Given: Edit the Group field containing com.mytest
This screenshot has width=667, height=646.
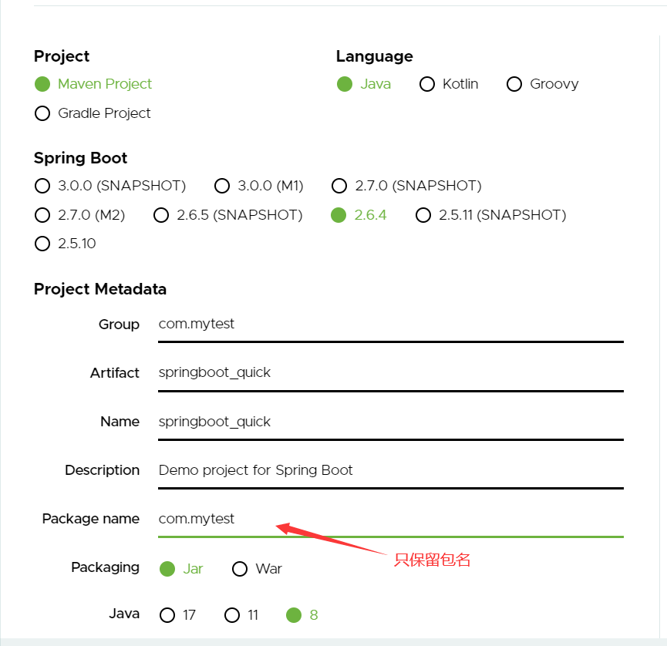Looking at the screenshot, I should click(386, 324).
